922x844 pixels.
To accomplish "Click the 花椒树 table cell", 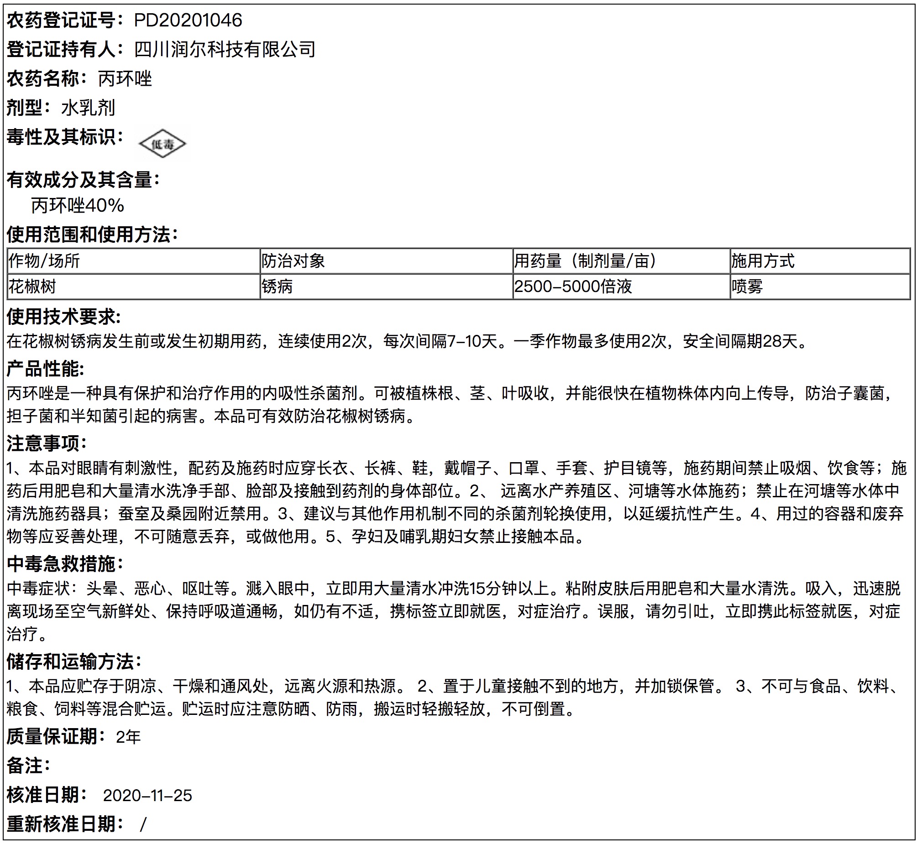I will pos(32,287).
